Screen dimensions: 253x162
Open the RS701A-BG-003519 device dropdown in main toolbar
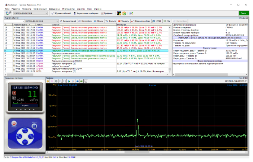[x=30, y=13]
